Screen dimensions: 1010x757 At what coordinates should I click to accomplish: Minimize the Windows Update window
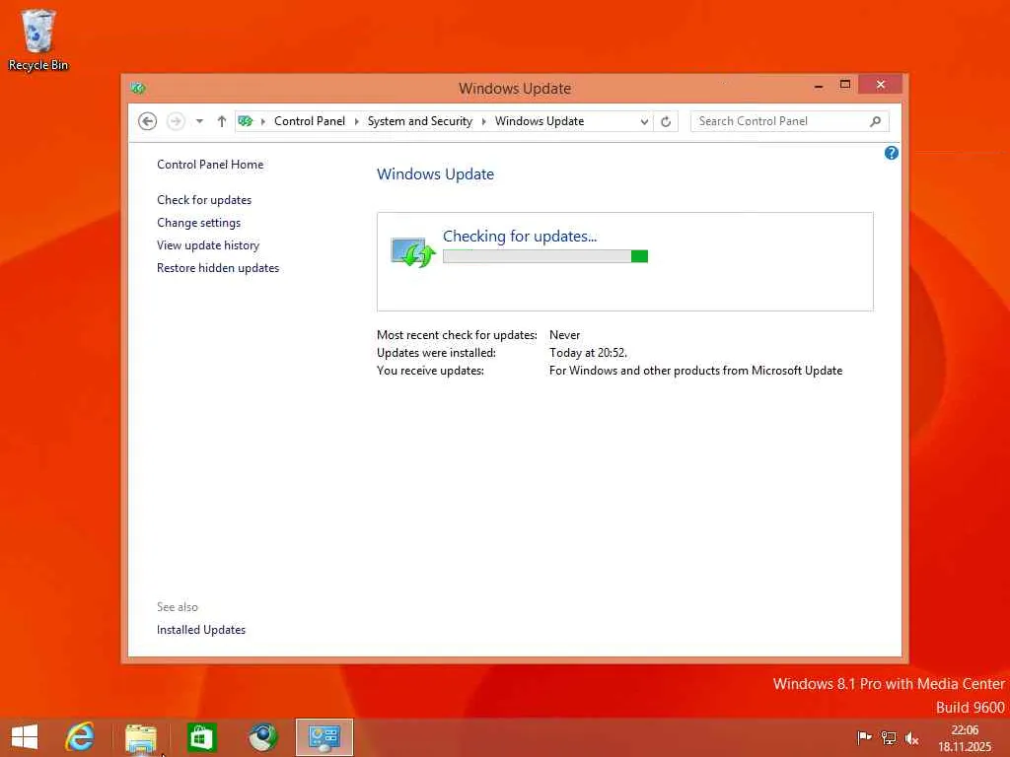[819, 85]
